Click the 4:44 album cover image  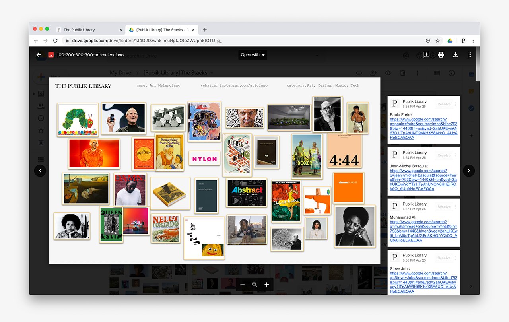pyautogui.click(x=344, y=151)
